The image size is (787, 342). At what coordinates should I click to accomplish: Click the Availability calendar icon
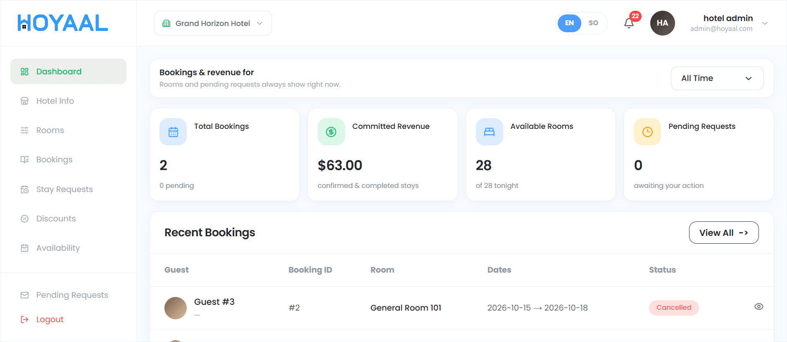(x=25, y=248)
